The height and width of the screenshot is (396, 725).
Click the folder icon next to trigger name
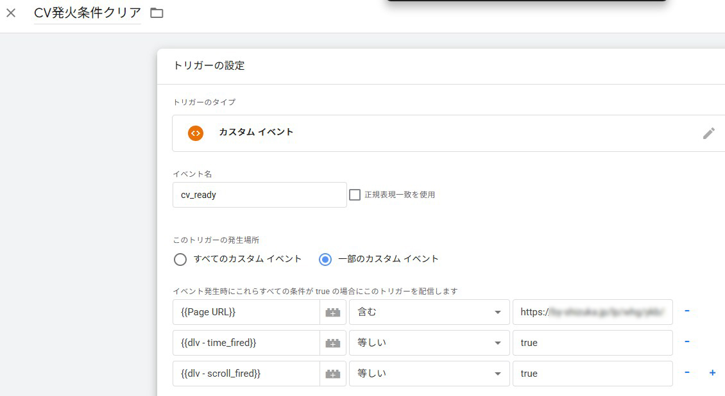coord(157,13)
